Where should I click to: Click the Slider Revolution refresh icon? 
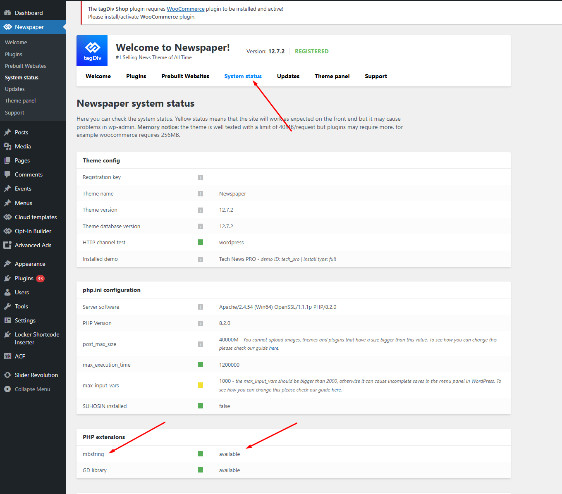(x=7, y=375)
